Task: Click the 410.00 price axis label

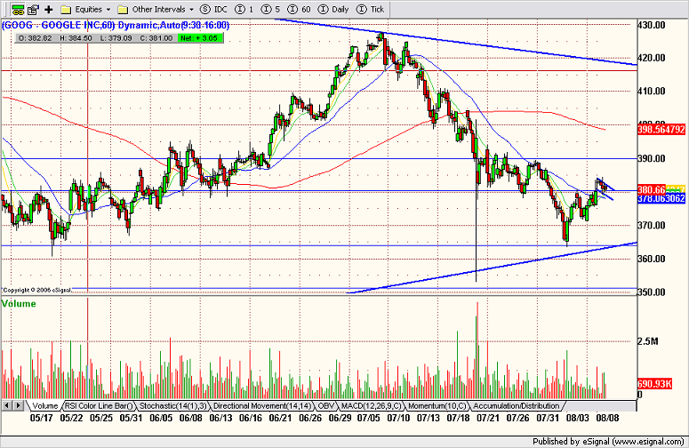Action: [x=651, y=92]
